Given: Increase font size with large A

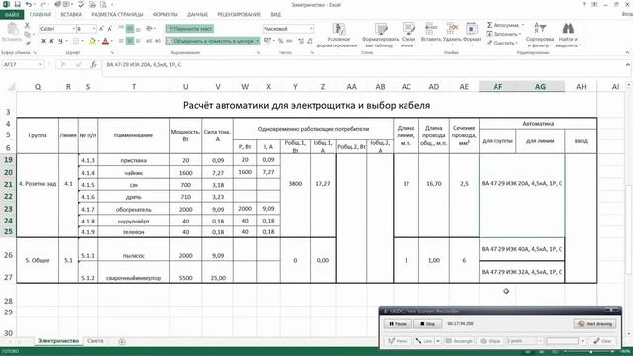Looking at the screenshot, I should coord(101,29).
